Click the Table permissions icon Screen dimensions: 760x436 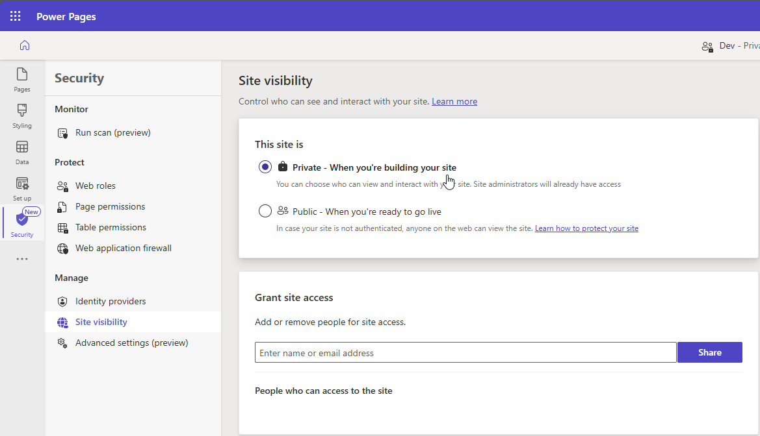pyautogui.click(x=62, y=228)
